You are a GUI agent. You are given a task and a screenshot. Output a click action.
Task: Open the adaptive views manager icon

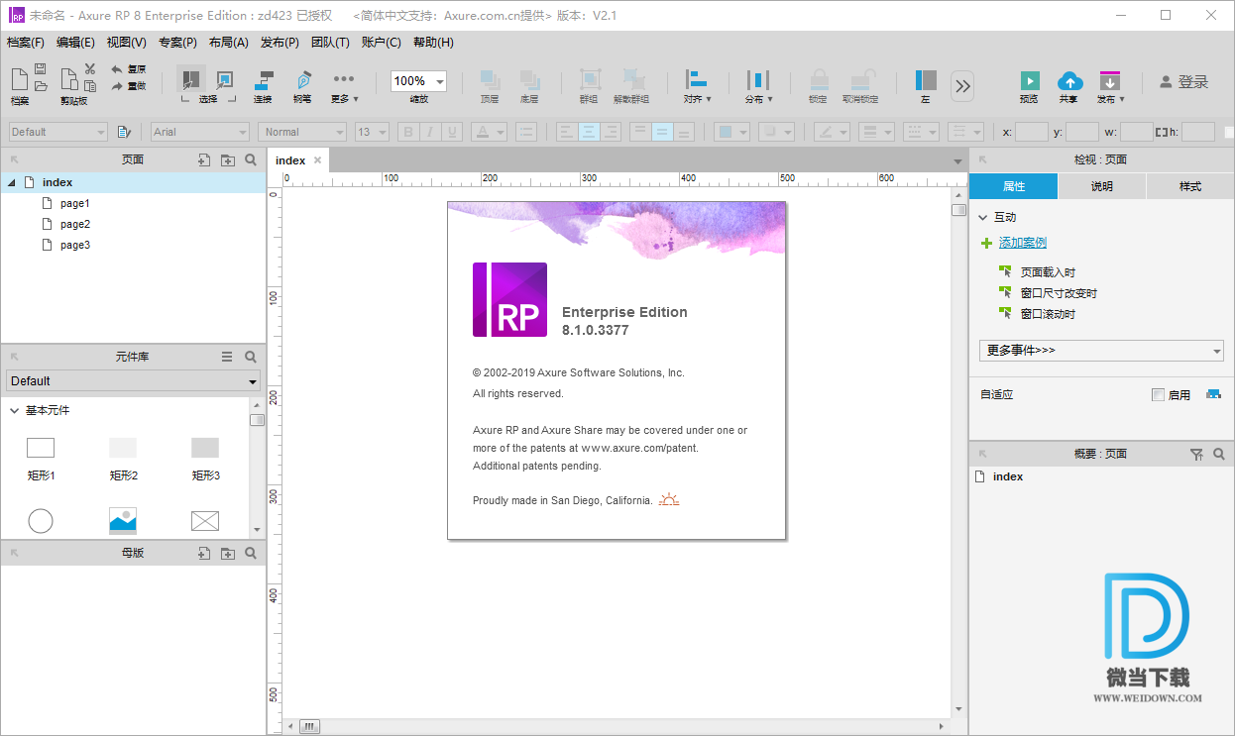point(1213,394)
